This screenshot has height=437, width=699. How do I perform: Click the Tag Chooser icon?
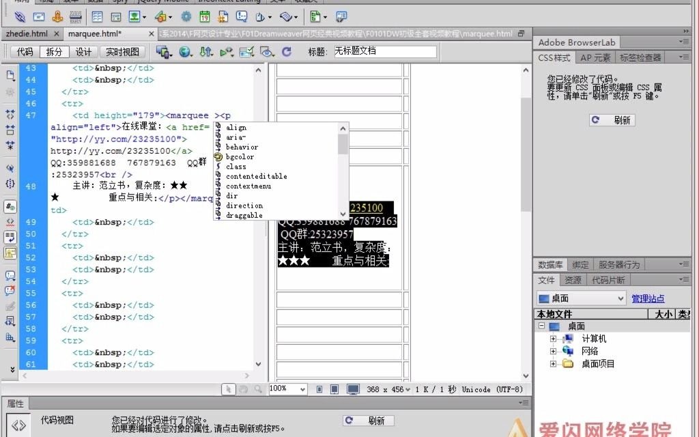[341, 17]
